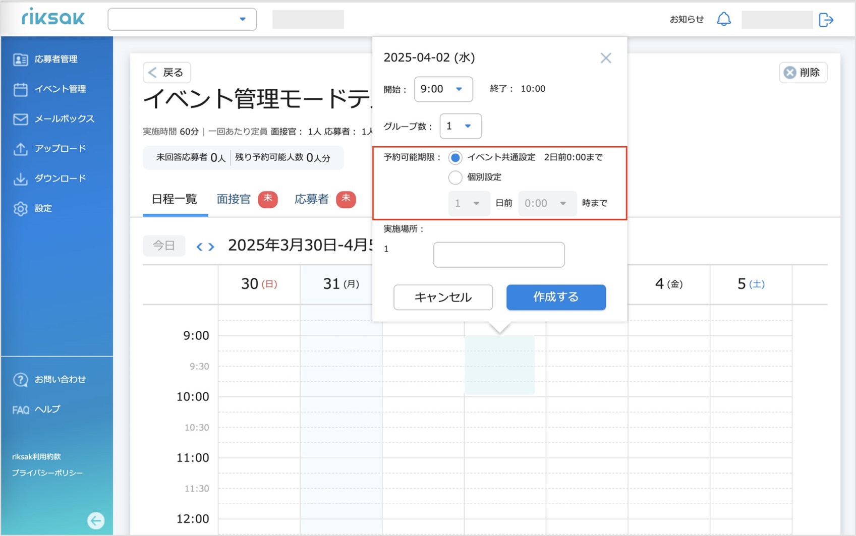Image resolution: width=856 pixels, height=536 pixels.
Task: Open the 日前 days dropdown
Action: click(469, 203)
